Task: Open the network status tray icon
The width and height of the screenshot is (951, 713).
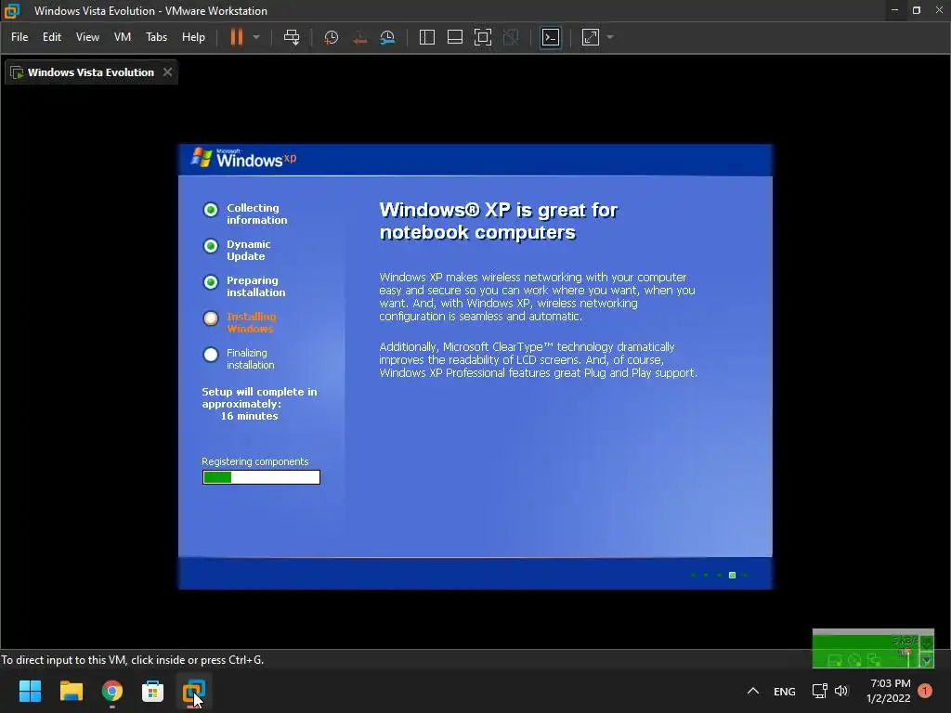Action: point(819,691)
